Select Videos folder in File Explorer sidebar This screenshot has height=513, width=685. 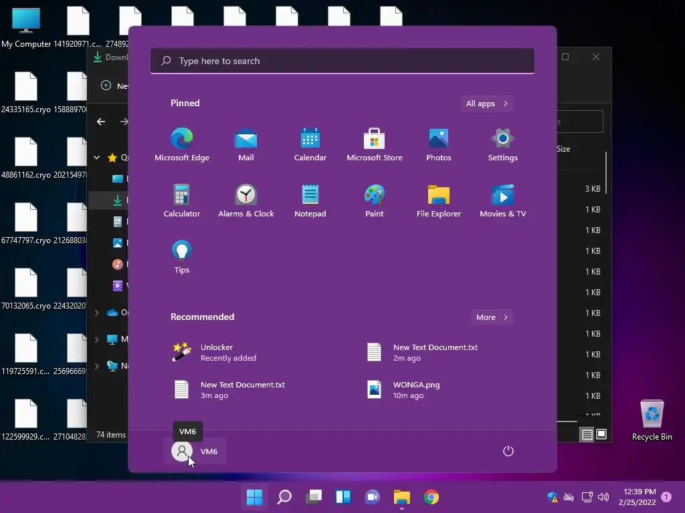pos(118,285)
